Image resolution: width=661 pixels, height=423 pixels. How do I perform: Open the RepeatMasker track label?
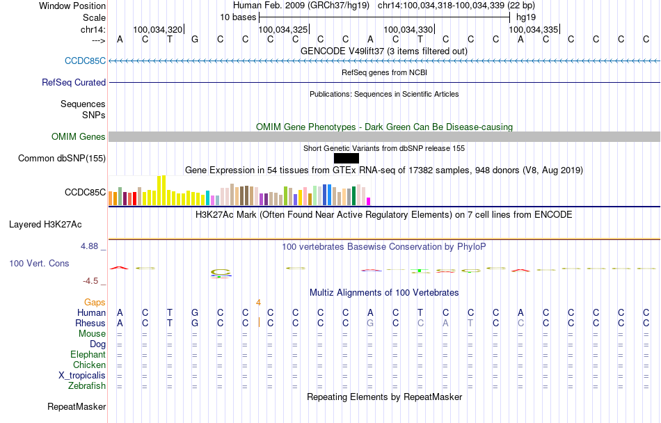coord(77,406)
